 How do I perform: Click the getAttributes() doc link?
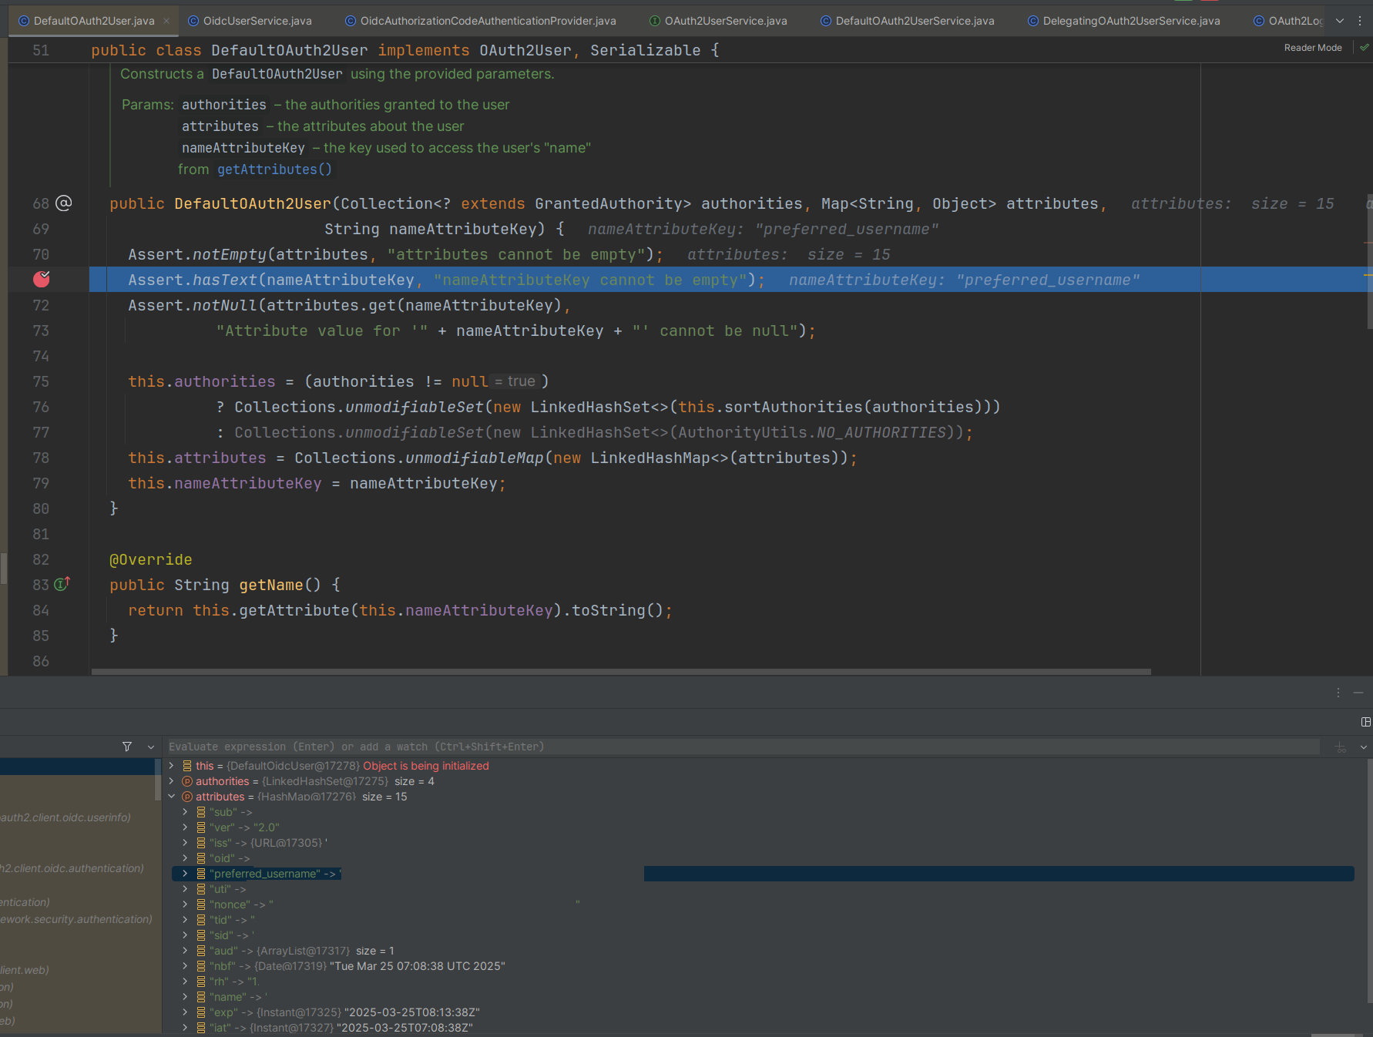274,169
